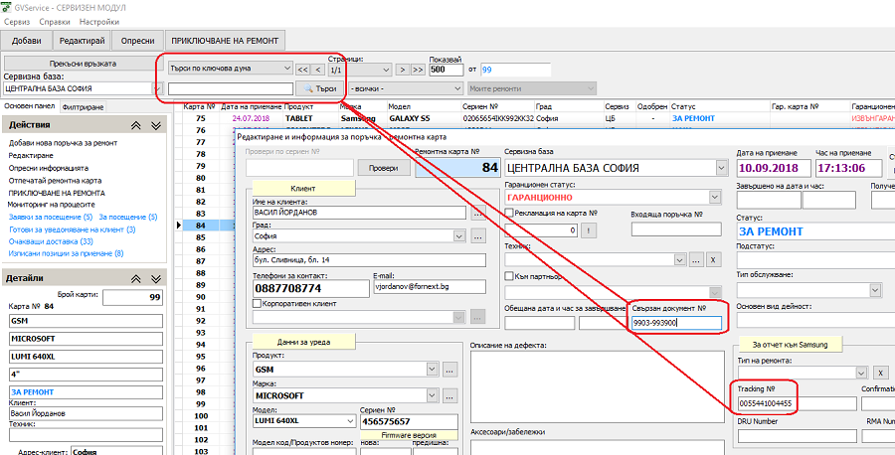
Task: Click the keyword search text field
Action: point(231,89)
